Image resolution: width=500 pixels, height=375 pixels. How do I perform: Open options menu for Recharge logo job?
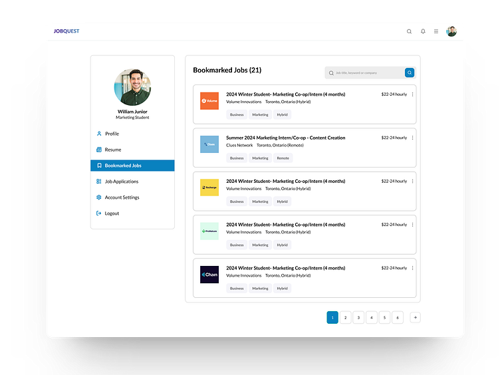click(x=412, y=181)
